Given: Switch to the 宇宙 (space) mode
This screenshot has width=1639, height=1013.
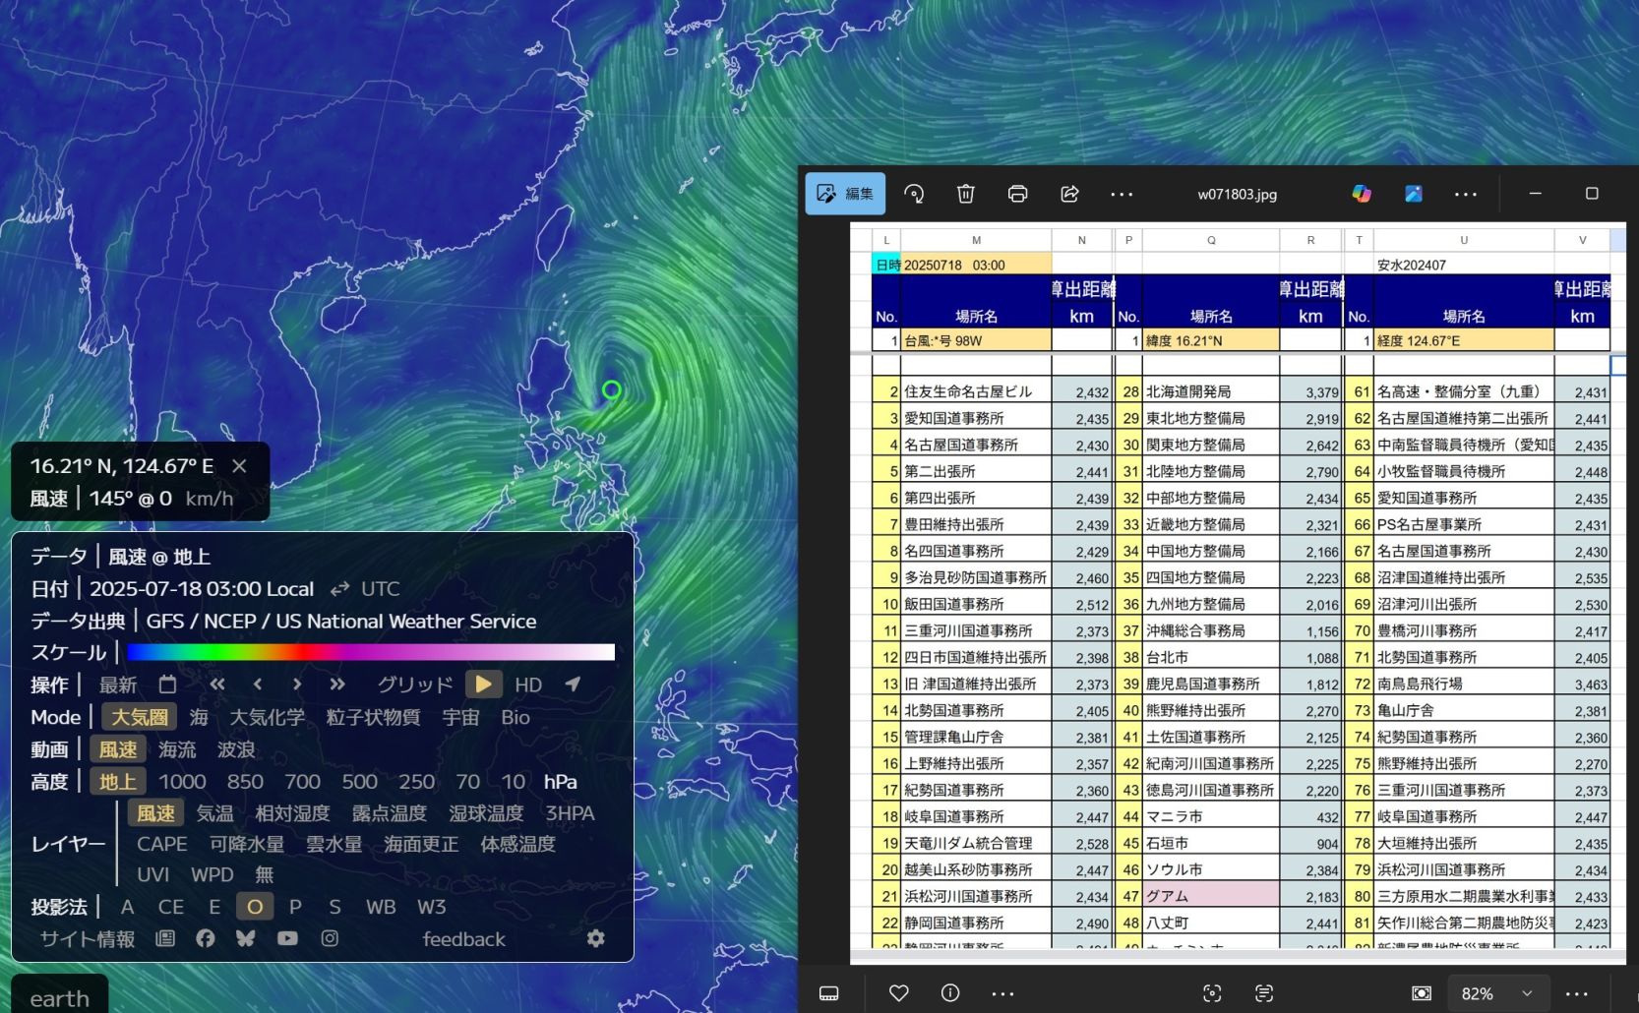Looking at the screenshot, I should click(x=460, y=717).
